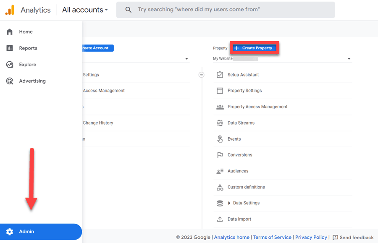Viewport: 378px width, 243px height.
Task: Click the Property Access Management people icon
Action: [220, 107]
